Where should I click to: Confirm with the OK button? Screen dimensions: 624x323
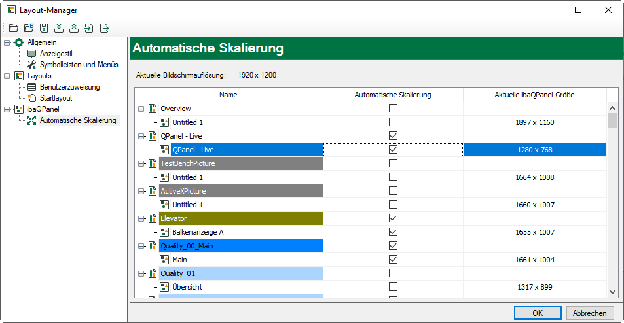click(537, 313)
